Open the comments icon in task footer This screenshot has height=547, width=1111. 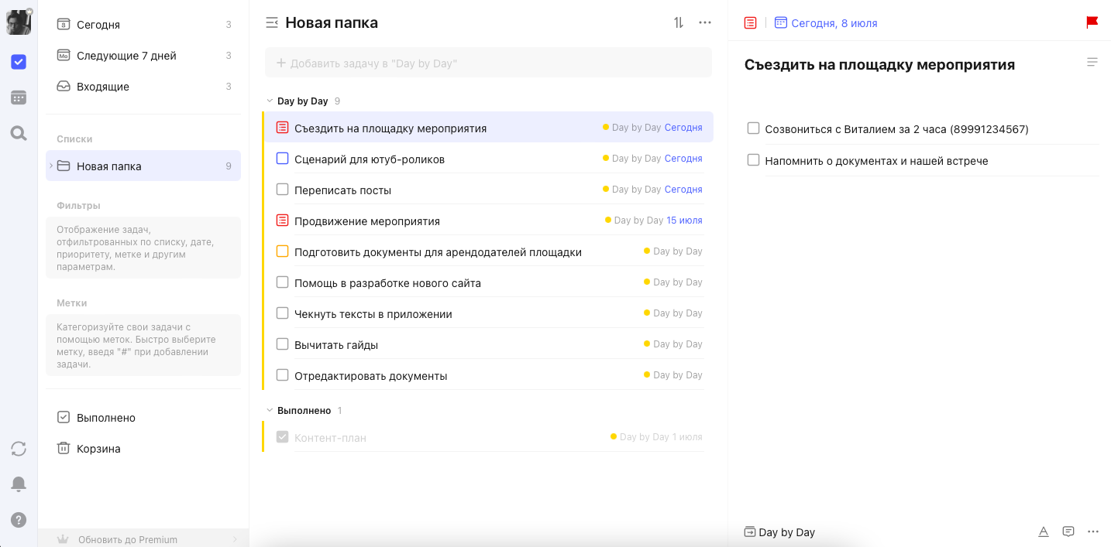point(1068,532)
